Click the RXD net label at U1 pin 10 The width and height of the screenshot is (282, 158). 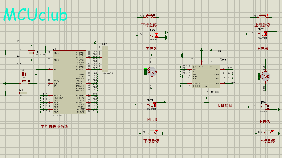95,94
